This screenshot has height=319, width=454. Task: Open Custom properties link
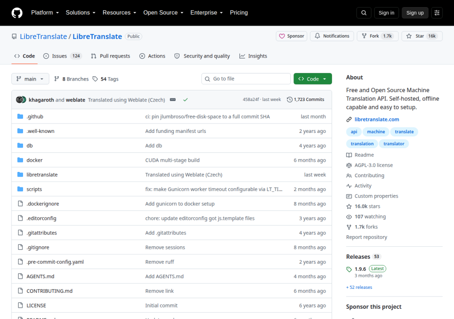(x=372, y=196)
